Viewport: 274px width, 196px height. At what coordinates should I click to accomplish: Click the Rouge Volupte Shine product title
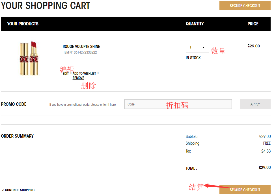81,47
